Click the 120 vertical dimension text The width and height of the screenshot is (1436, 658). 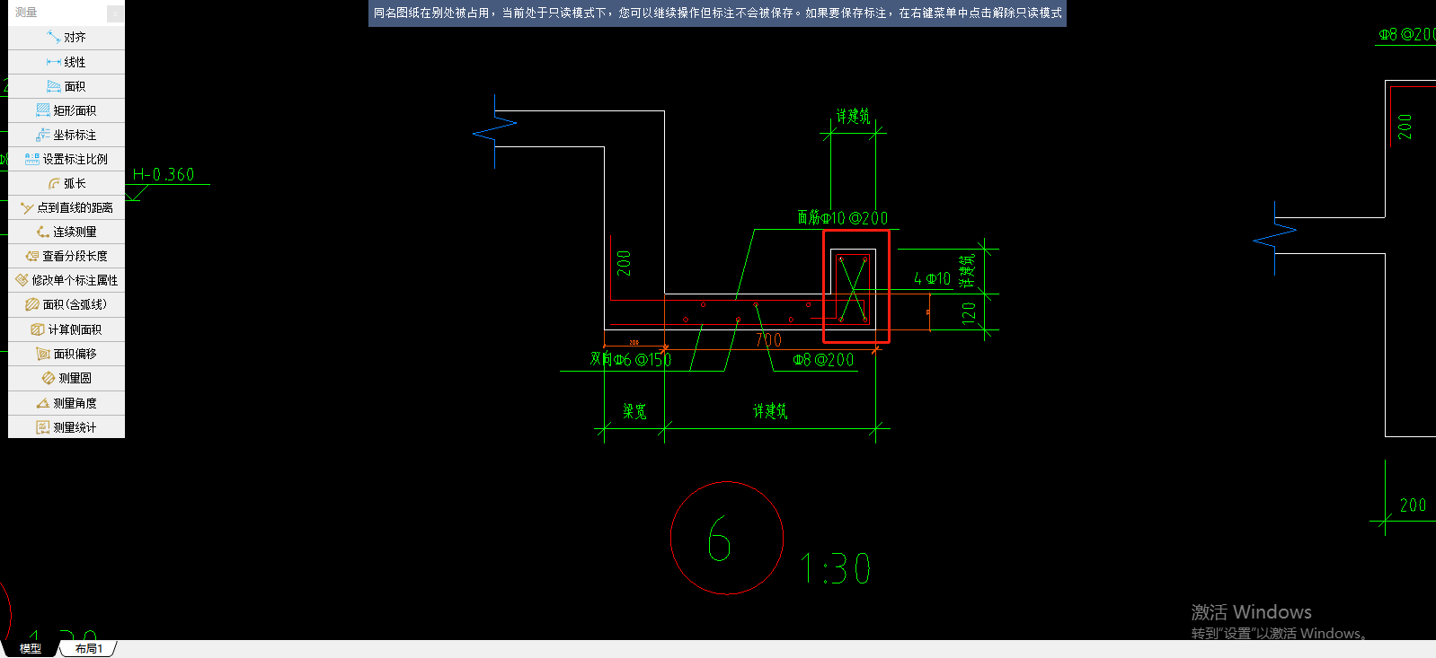coord(969,312)
